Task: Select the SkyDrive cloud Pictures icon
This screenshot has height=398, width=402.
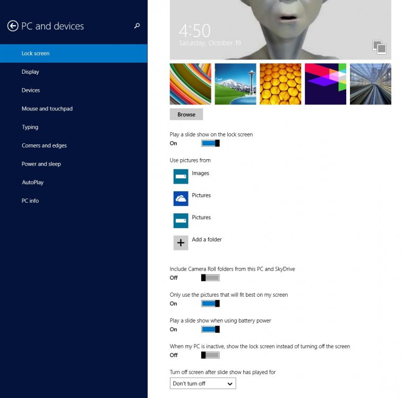Action: (x=181, y=198)
